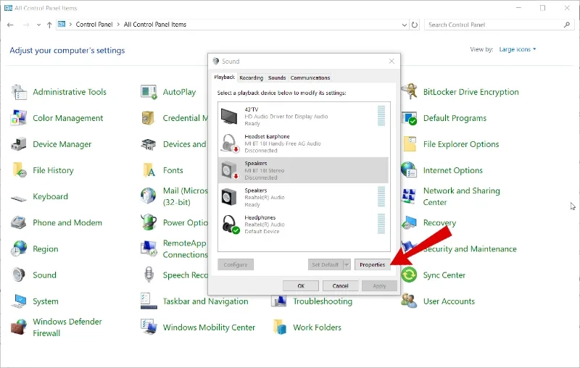Open Windows Defender Firewall icon

click(x=19, y=327)
